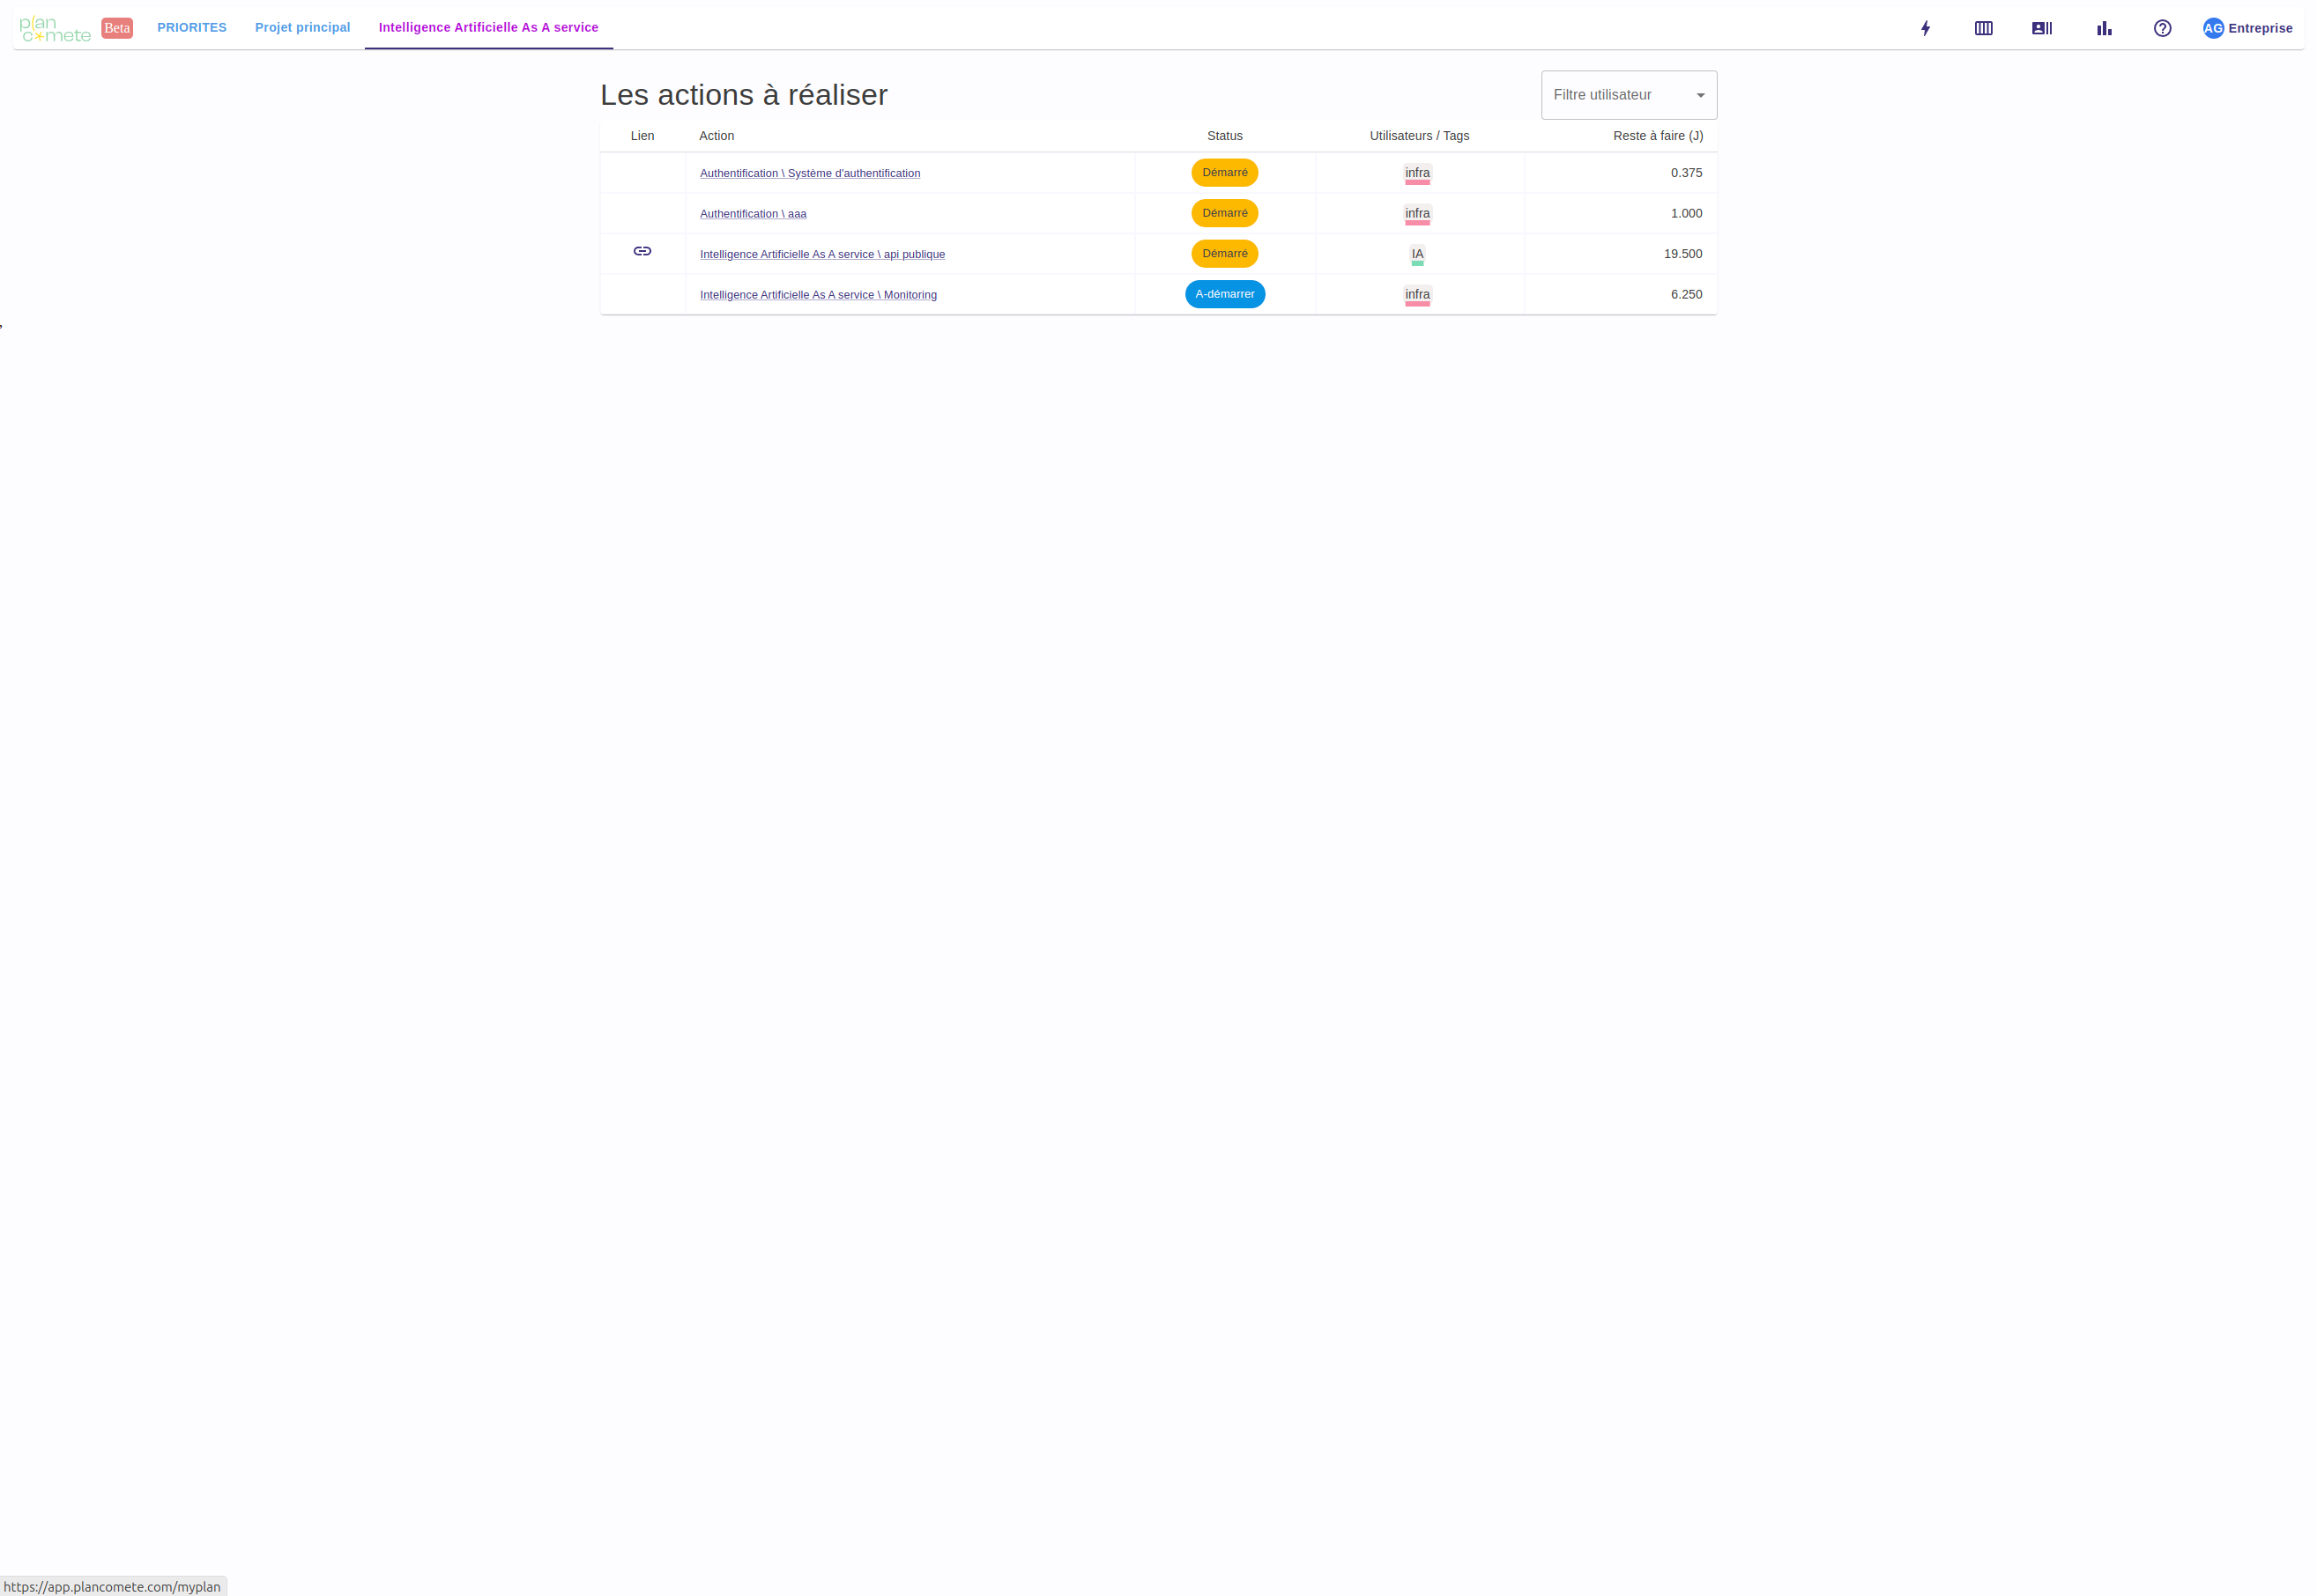Image resolution: width=2317 pixels, height=1596 pixels.
Task: Click the Filtre utilisateur dropdown arrow
Action: pos(1700,96)
